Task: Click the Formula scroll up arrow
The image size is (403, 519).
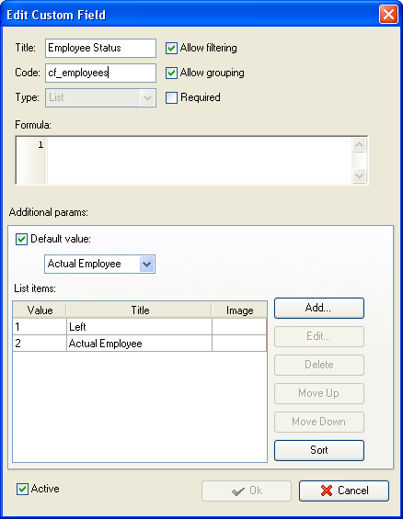Action: (x=359, y=144)
